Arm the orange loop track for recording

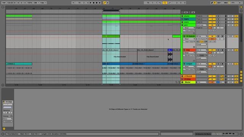click(222, 50)
